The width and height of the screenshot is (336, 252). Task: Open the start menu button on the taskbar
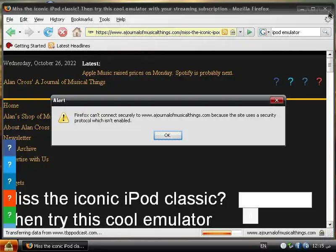point(9,246)
